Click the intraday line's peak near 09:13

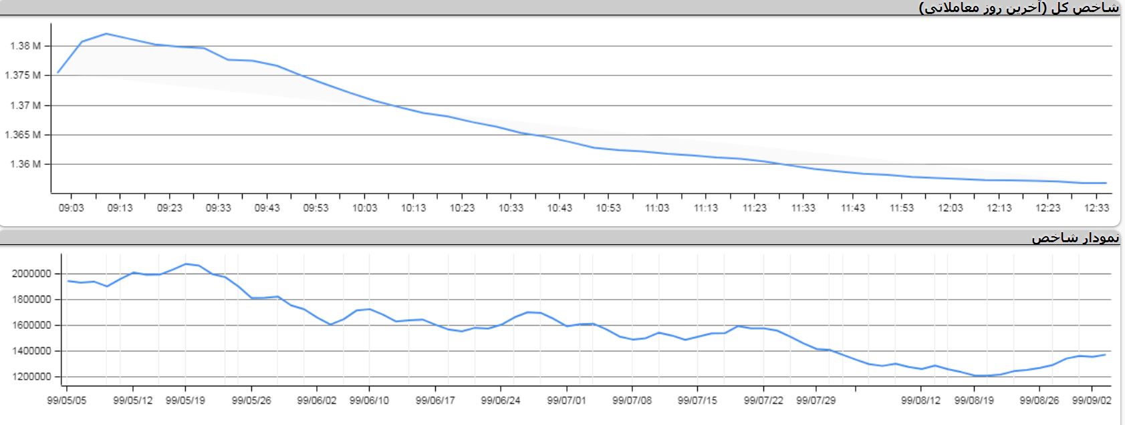coord(106,33)
